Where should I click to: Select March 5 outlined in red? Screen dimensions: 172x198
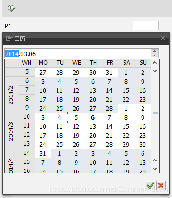pos(76,117)
